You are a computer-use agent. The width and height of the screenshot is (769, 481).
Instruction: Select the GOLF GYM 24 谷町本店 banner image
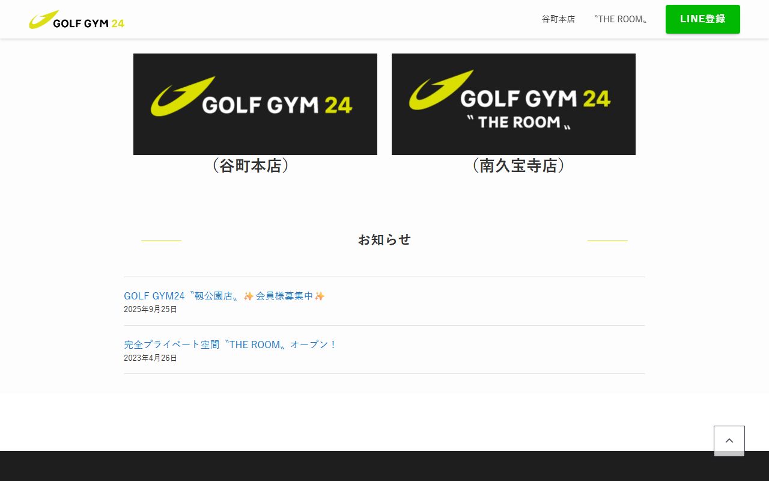255,104
